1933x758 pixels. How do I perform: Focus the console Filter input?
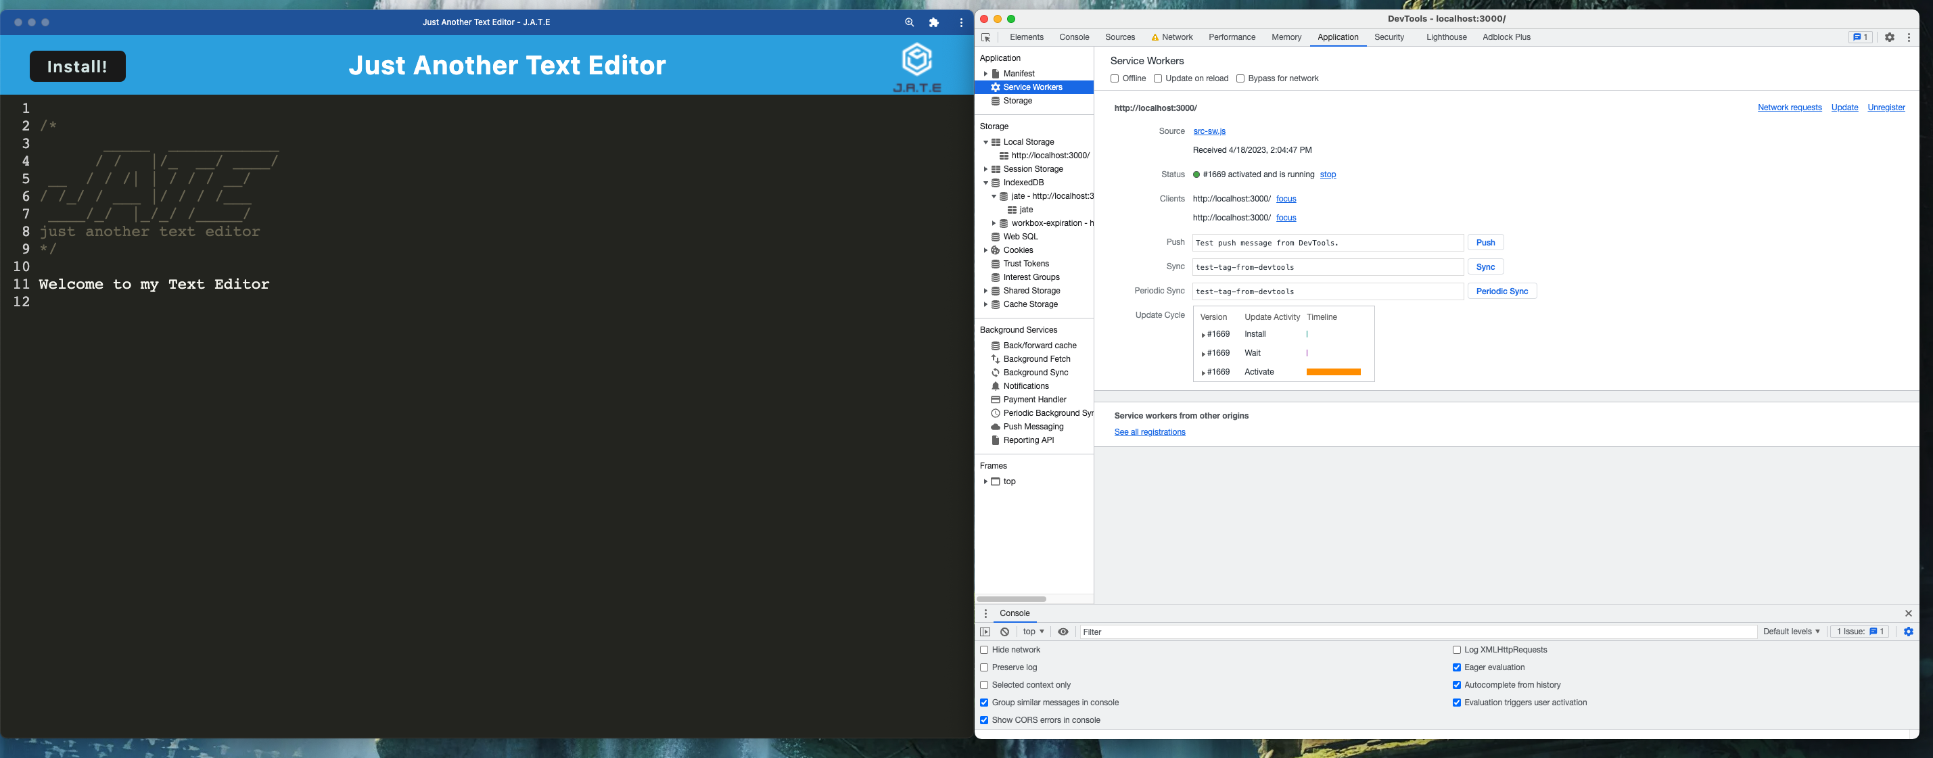pos(1417,632)
